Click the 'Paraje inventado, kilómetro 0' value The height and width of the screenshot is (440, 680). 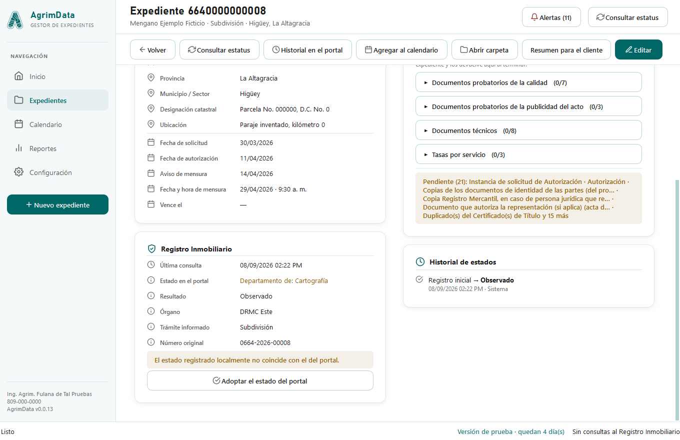(x=282, y=124)
